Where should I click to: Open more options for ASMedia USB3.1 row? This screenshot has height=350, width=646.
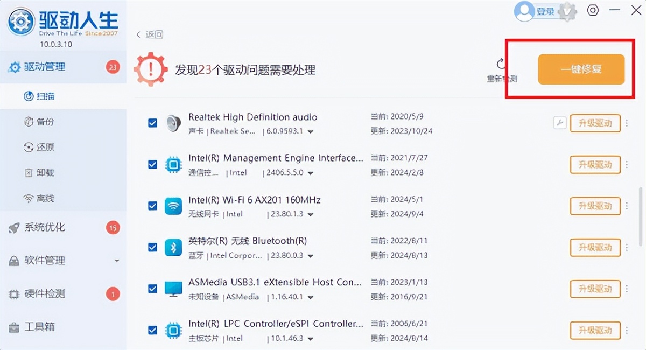tap(627, 289)
